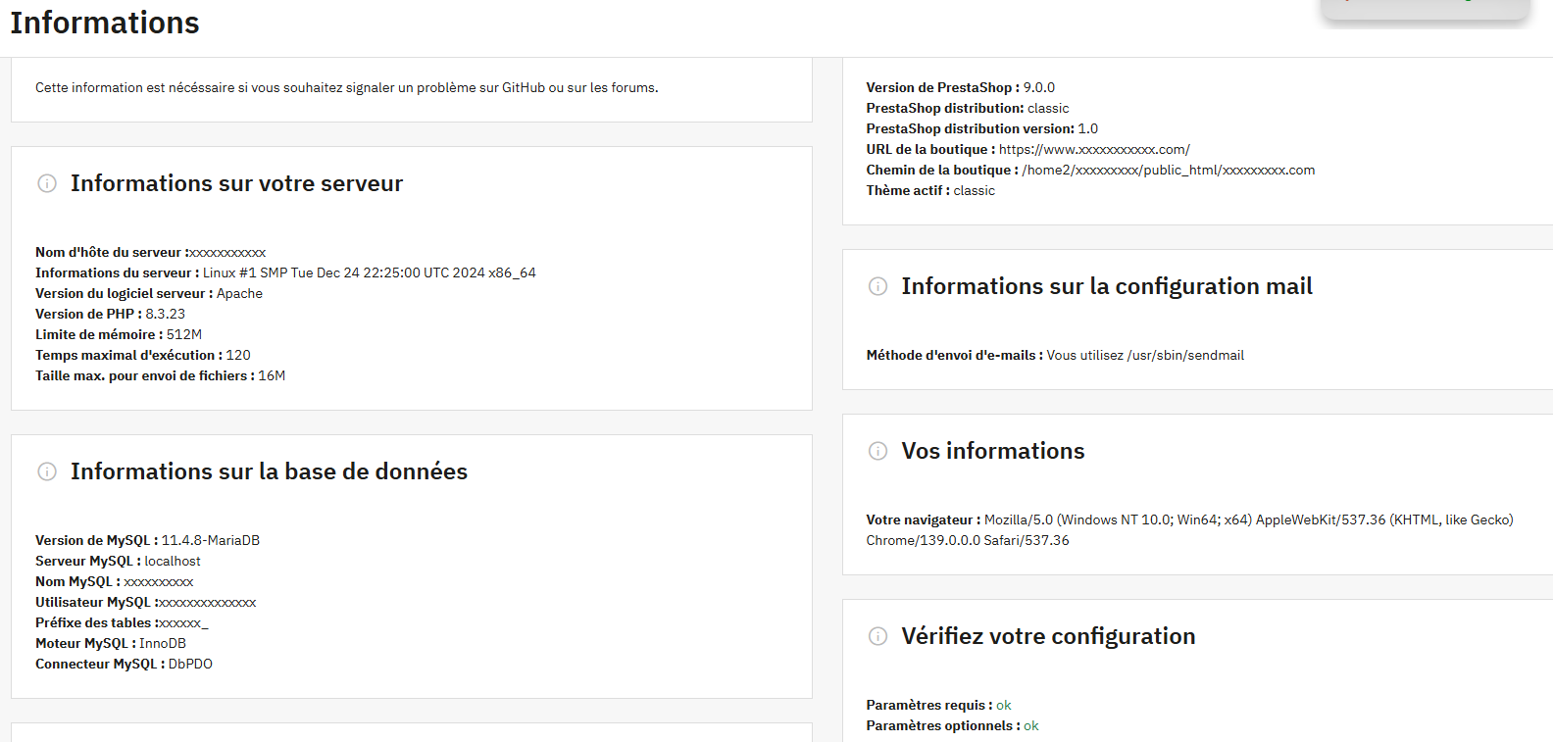Screen dimensions: 1553x742
Task: Click heading Informations sur la configuration mail
Action: tap(1107, 286)
